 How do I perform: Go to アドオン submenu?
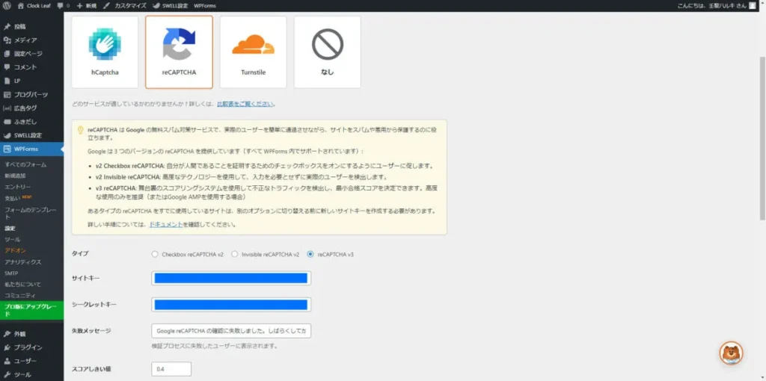coord(15,251)
